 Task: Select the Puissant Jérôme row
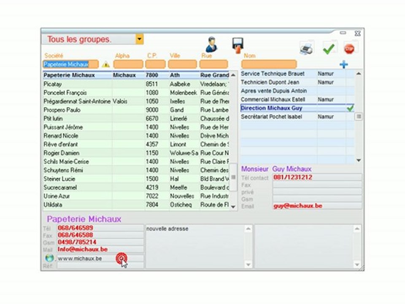pyautogui.click(x=136, y=127)
